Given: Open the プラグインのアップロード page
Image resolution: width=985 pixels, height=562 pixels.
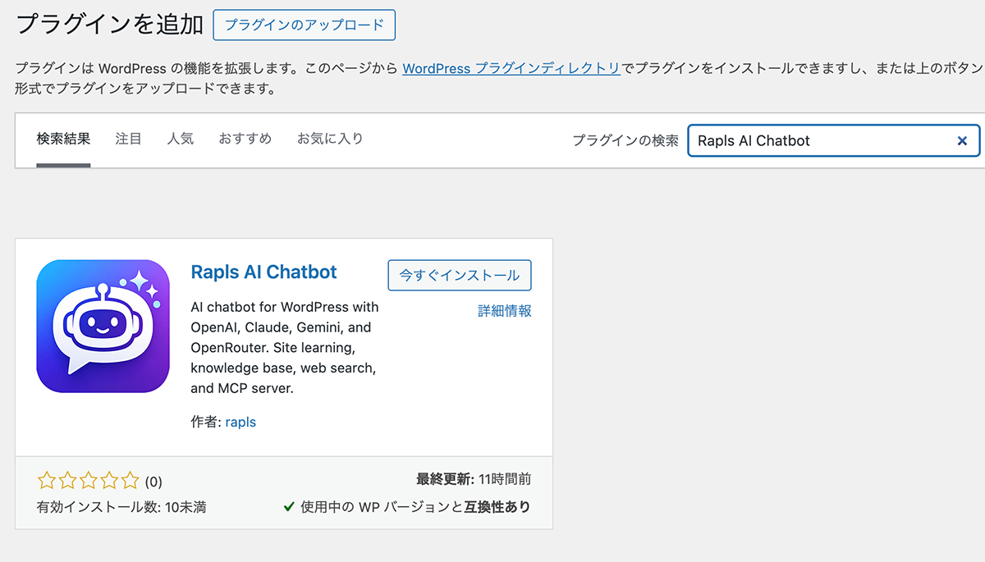Looking at the screenshot, I should [x=304, y=25].
